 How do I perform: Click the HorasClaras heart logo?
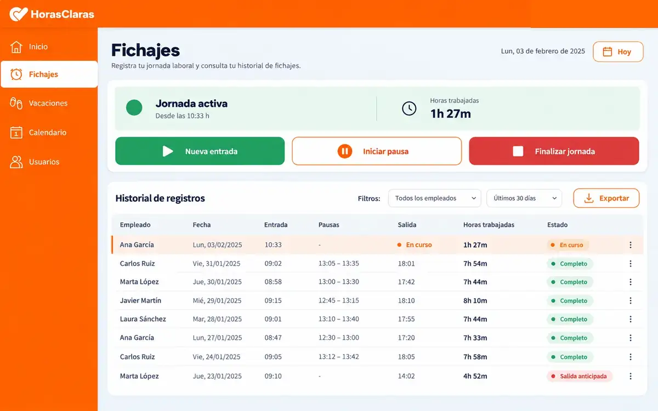coord(18,14)
